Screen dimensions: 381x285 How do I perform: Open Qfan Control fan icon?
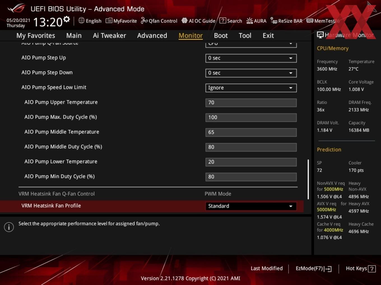[x=144, y=21]
